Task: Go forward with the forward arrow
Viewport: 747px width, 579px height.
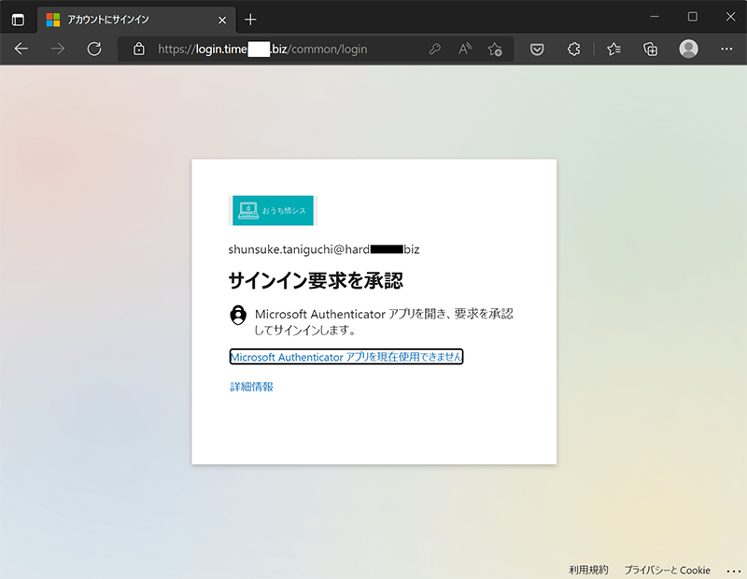Action: pyautogui.click(x=58, y=49)
